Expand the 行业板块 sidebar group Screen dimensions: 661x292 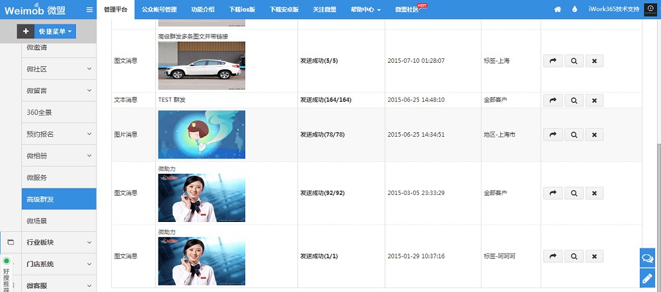59,242
